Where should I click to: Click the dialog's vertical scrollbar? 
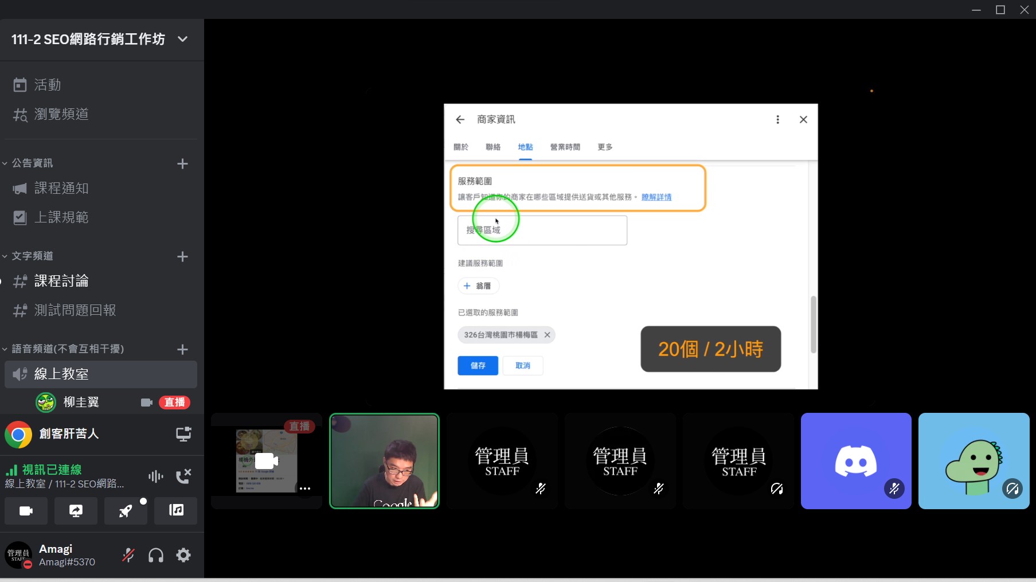813,325
